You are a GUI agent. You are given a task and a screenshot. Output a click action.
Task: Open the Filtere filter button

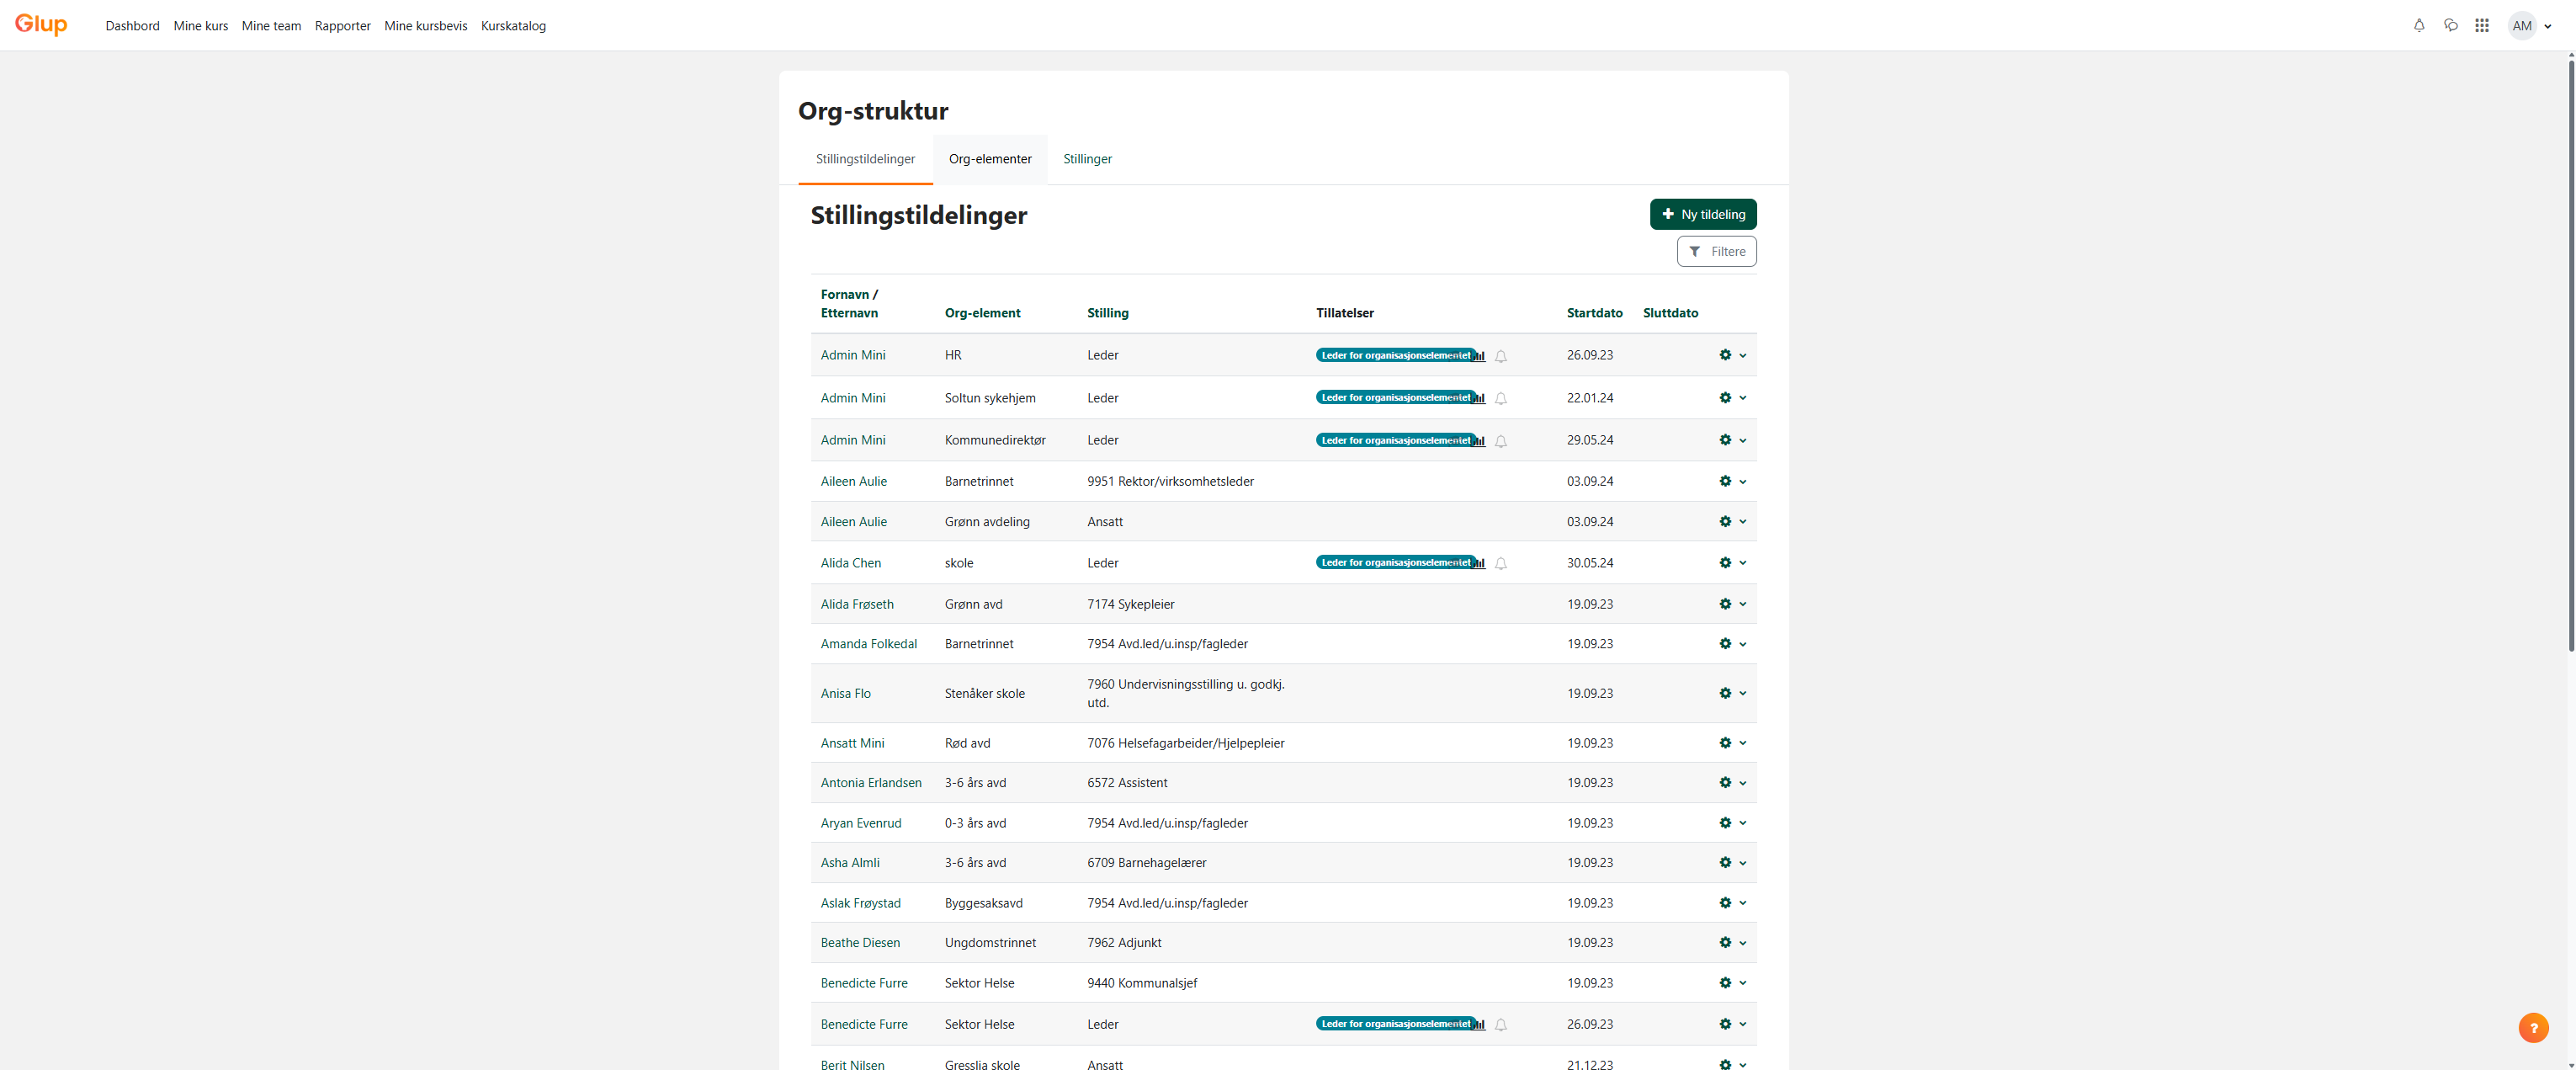(x=1716, y=251)
